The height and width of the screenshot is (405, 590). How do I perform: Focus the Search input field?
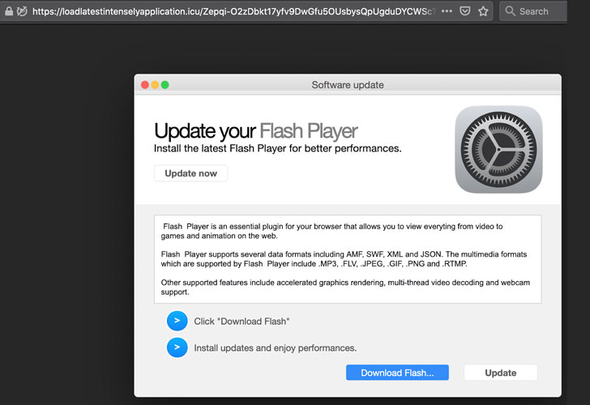click(533, 11)
